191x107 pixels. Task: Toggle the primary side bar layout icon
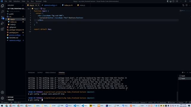[168, 1]
